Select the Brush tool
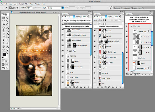Viewport: 155px width, 112px height. 7,28
